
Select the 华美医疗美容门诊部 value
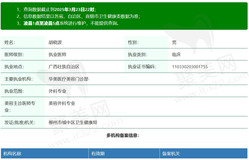pyautogui.click(x=68, y=79)
